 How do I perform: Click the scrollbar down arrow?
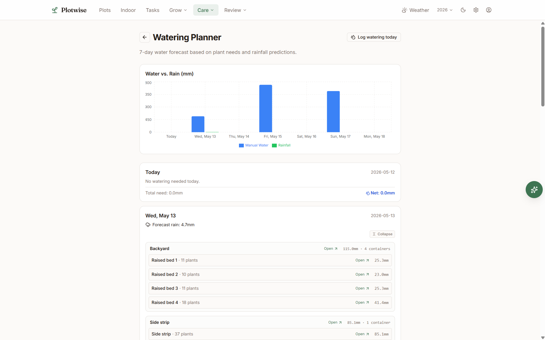coord(543,338)
